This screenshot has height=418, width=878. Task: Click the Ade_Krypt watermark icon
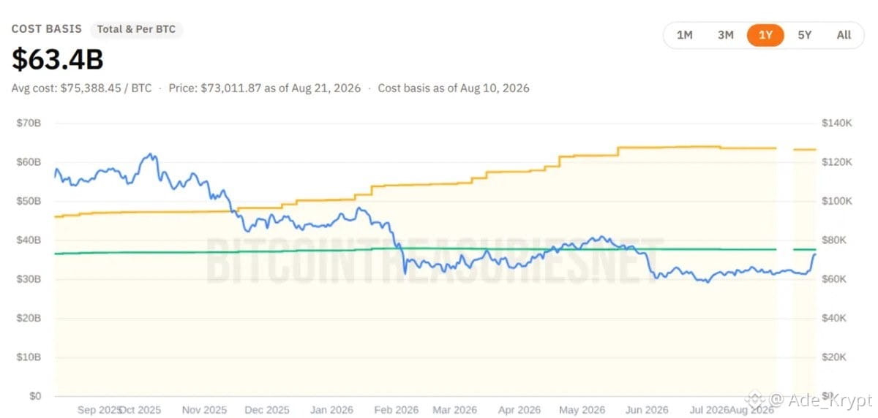tap(754, 400)
